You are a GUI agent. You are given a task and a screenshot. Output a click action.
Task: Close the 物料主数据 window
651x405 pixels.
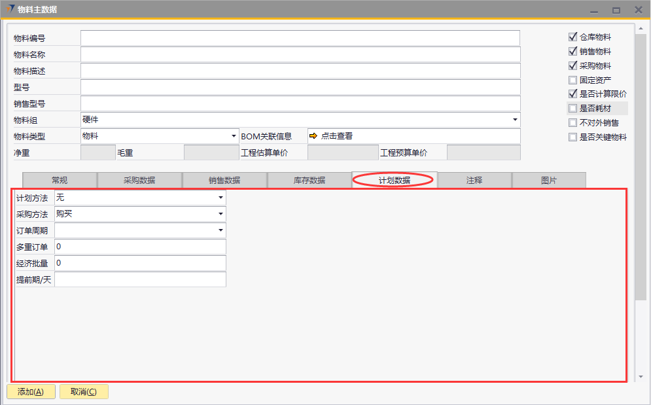tap(638, 10)
